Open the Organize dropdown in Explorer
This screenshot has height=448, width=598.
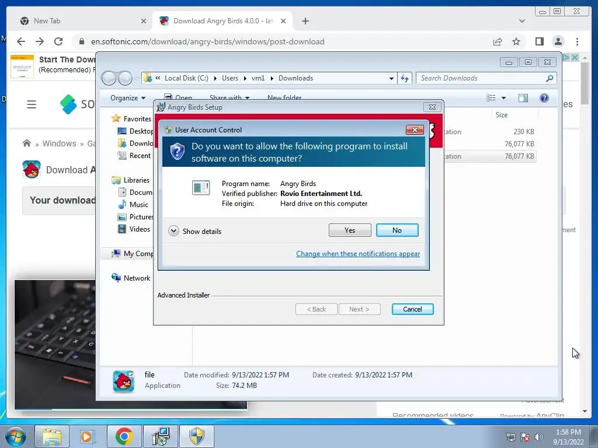click(x=128, y=98)
